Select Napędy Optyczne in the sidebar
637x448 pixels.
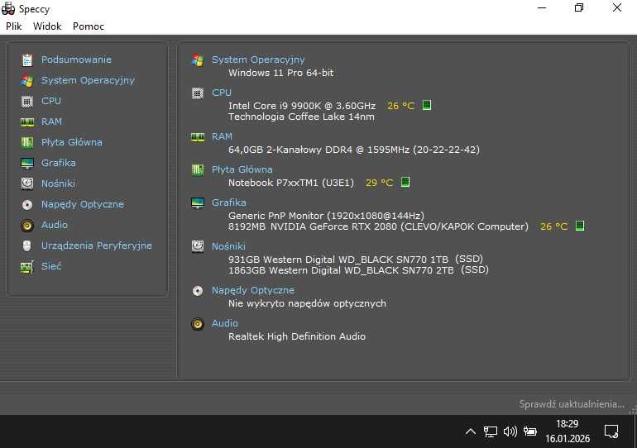[x=83, y=204]
